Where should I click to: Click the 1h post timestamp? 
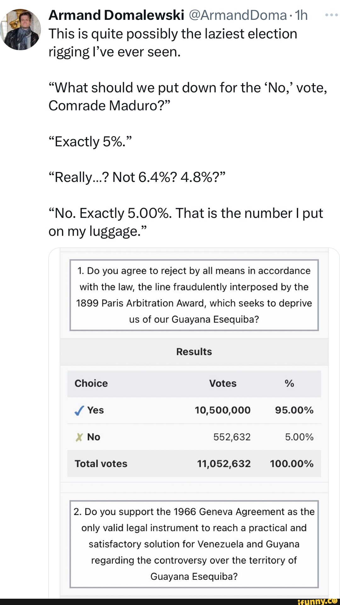coord(301,15)
